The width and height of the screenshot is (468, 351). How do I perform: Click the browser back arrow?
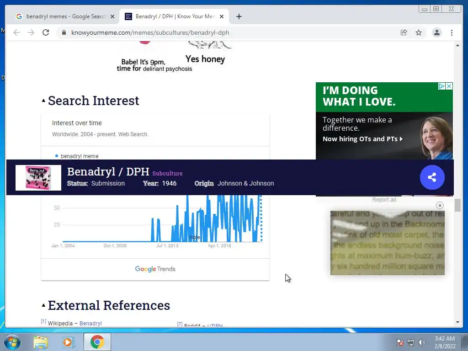pyautogui.click(x=16, y=32)
